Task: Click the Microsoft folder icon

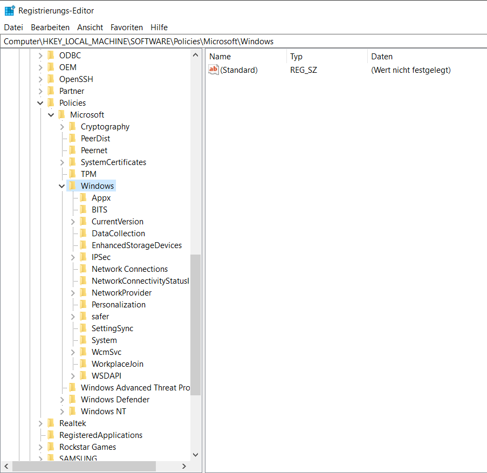Action: pyautogui.click(x=62, y=114)
